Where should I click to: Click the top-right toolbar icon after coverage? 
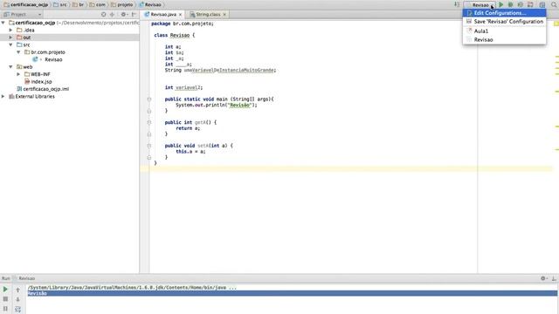click(x=530, y=4)
